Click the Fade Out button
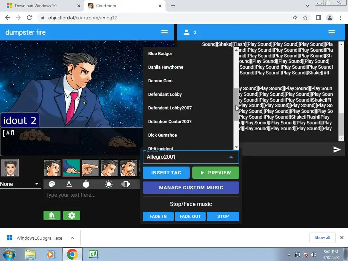This screenshot has width=348, height=261. click(190, 216)
